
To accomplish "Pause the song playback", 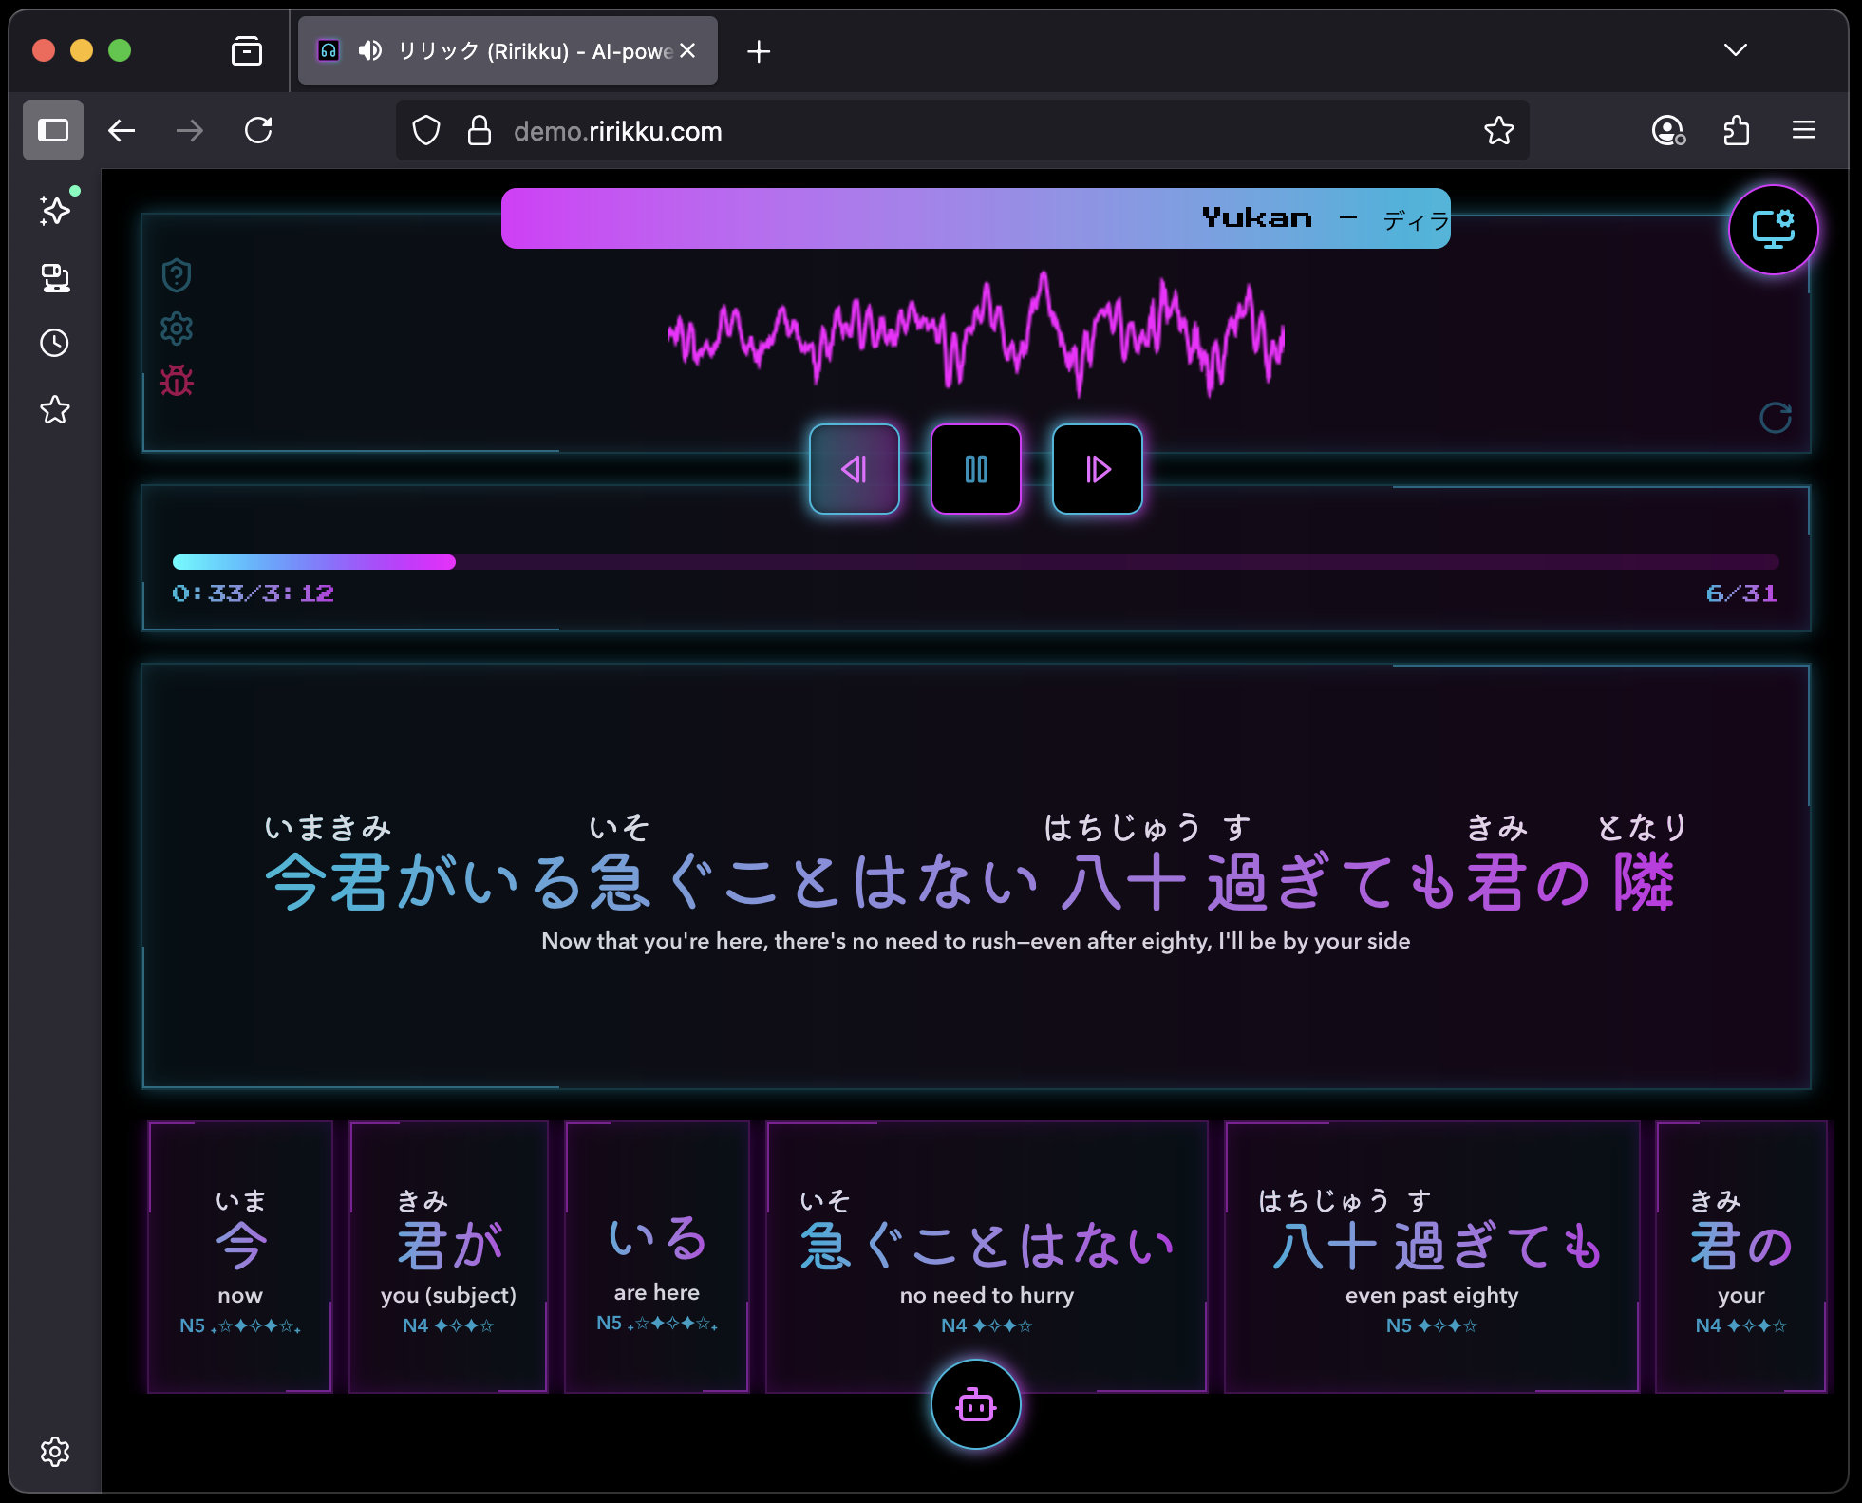I will coord(975,469).
